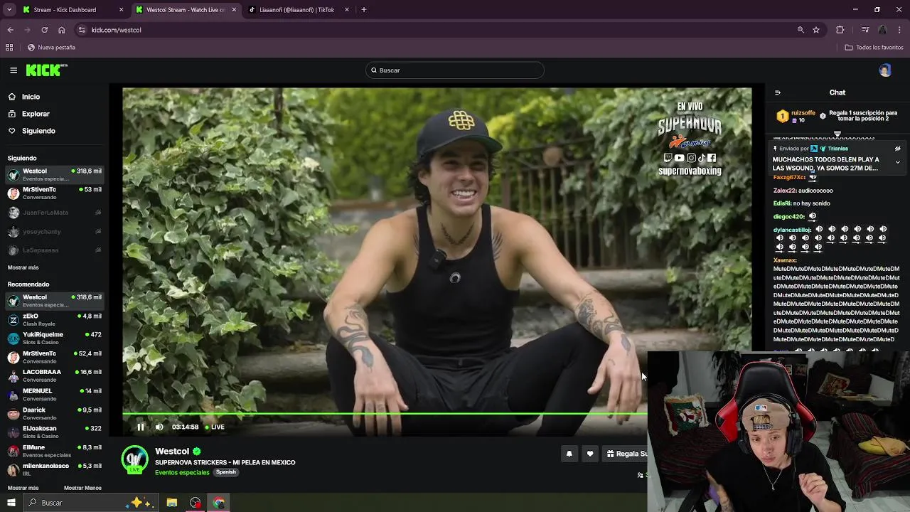The image size is (910, 512).
Task: Hide the pinned message eye-slash icon
Action: point(897,149)
